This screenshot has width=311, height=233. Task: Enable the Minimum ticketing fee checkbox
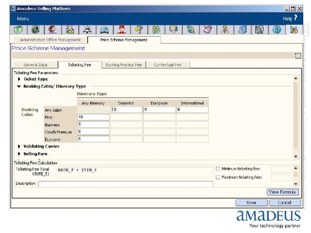click(218, 169)
